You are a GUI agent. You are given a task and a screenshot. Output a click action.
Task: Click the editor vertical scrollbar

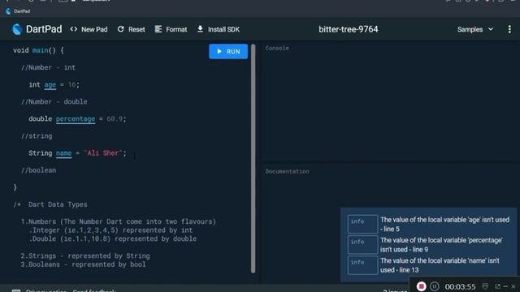coord(253,158)
